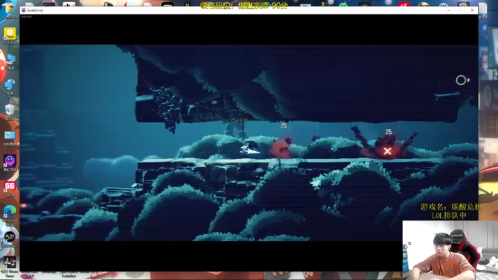Open the Administrator user folder icon

[x=9, y=9]
